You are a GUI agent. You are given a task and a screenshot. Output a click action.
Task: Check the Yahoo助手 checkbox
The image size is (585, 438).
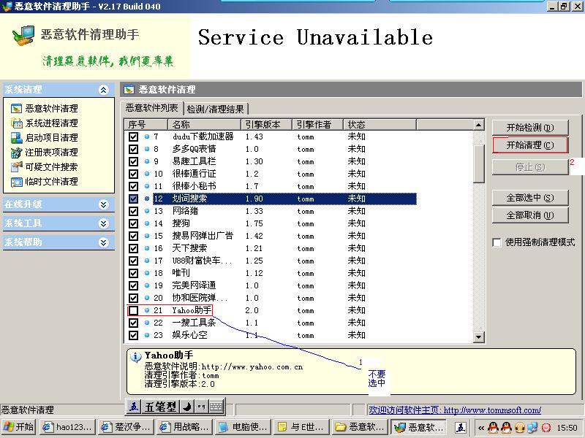pos(133,310)
